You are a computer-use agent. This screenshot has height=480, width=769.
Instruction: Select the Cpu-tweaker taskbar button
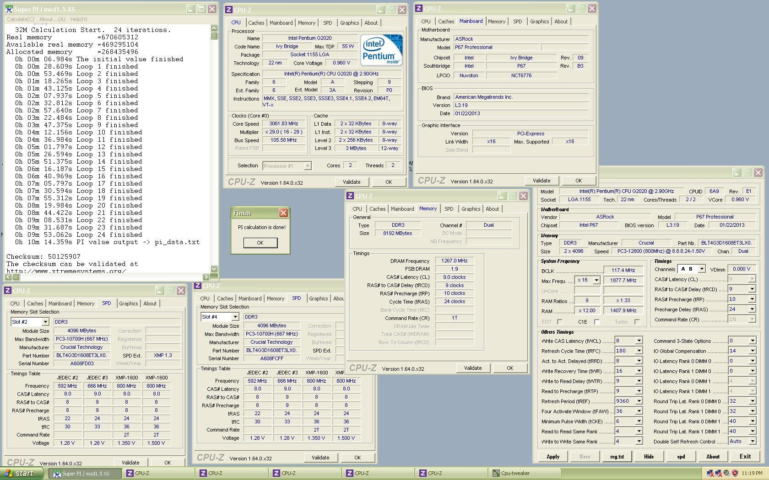(x=525, y=473)
